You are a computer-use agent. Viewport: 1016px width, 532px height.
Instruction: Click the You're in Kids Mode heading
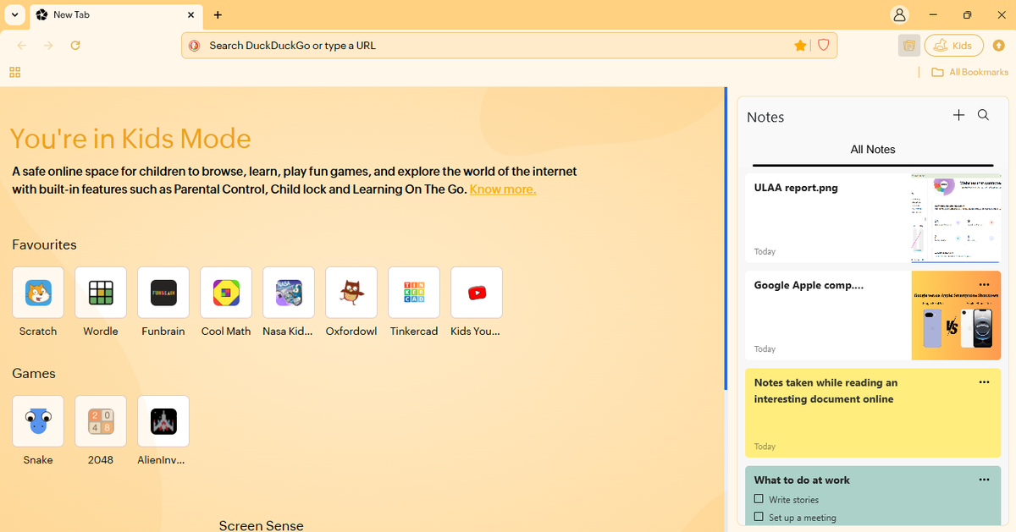(130, 139)
